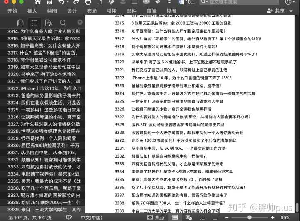Expand the ribbon with the chevron
Screen dimensions: 300x221
click(x=291, y=11)
